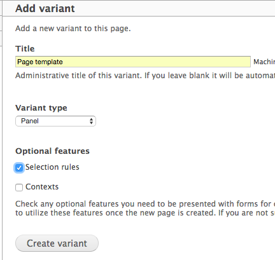Click the optional features help paragraph
The height and width of the screenshot is (260, 275).
(x=145, y=209)
